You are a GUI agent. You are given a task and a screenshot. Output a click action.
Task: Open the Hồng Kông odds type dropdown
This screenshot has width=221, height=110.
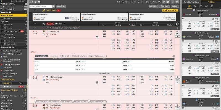(x=164, y=6)
